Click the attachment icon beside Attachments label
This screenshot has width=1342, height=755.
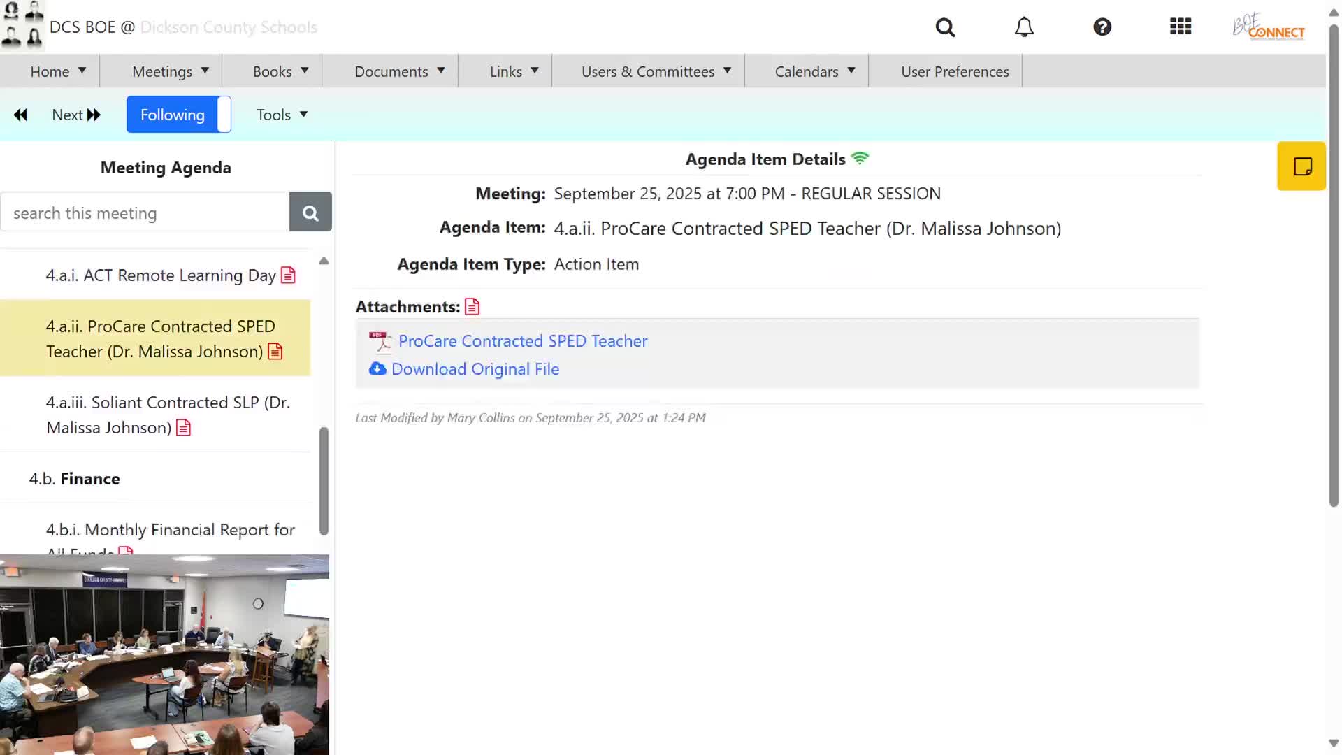[472, 307]
